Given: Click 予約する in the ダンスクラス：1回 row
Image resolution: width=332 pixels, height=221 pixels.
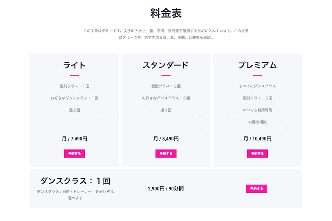Looking at the screenshot, I should (257, 189).
